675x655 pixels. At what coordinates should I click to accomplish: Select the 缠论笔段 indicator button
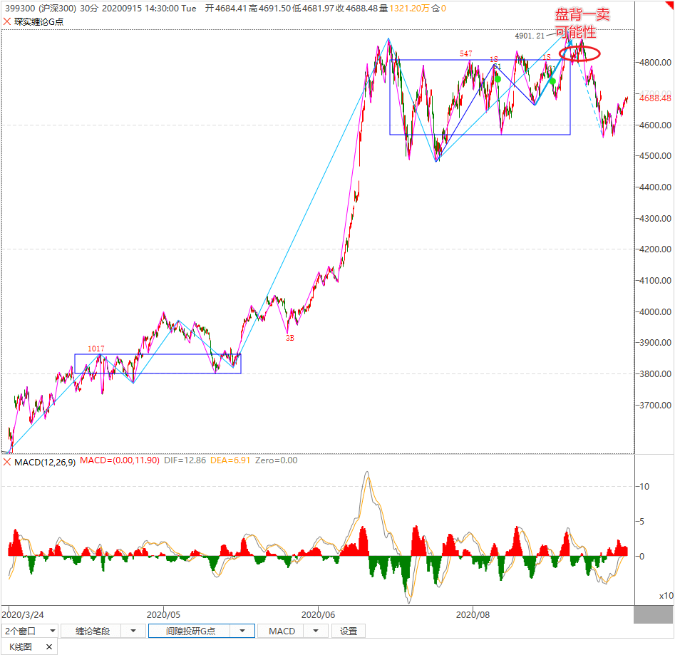(92, 631)
